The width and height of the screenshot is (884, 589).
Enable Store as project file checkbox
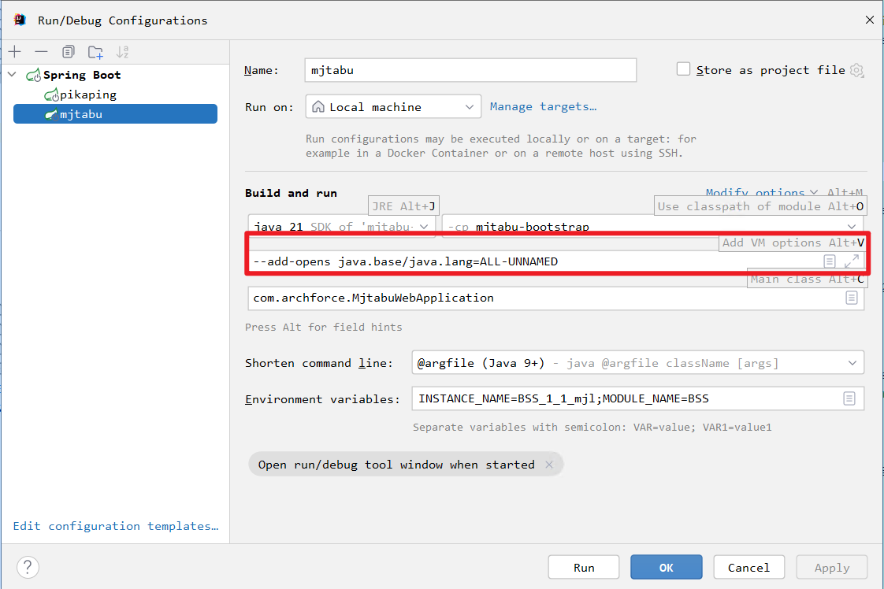point(684,69)
